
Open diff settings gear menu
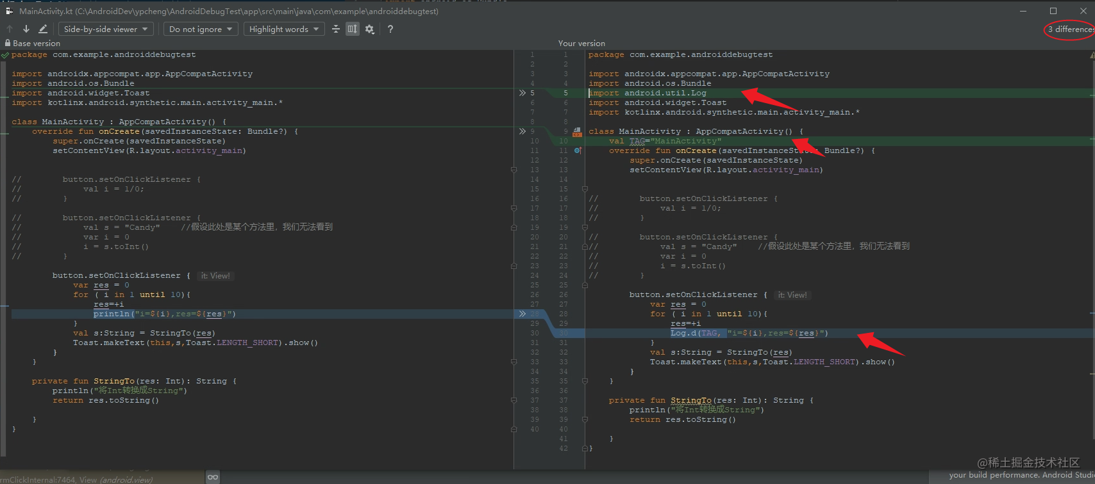370,29
